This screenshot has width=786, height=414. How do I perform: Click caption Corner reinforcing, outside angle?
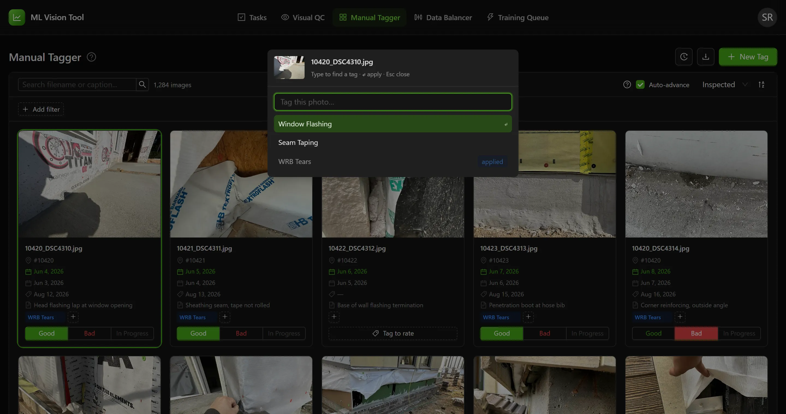[684, 305]
